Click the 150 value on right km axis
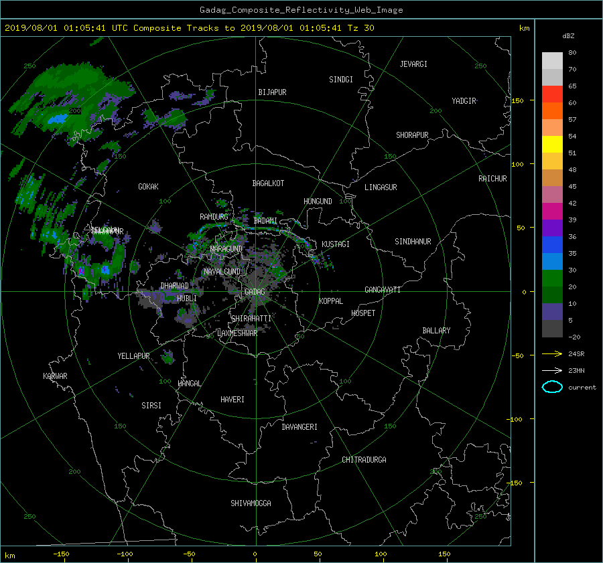 point(517,100)
